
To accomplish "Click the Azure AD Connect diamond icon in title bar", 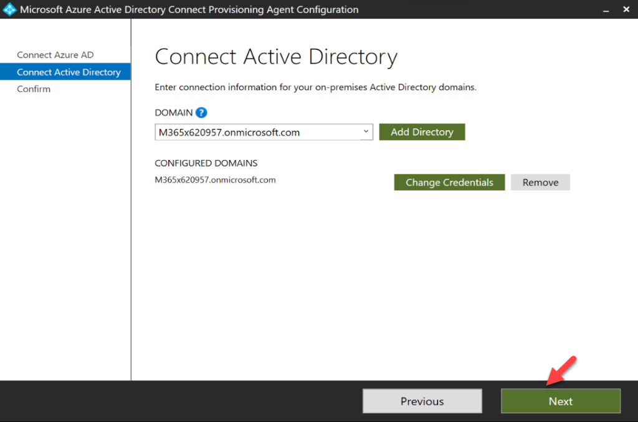I will click(9, 9).
